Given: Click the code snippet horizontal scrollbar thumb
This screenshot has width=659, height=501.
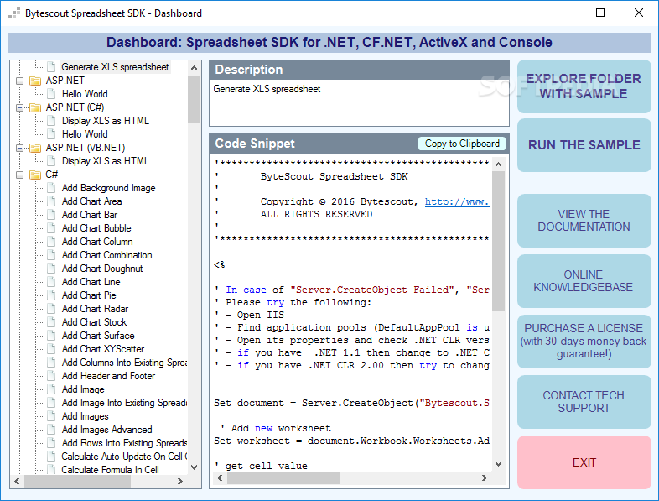Looking at the screenshot, I should 283,478.
